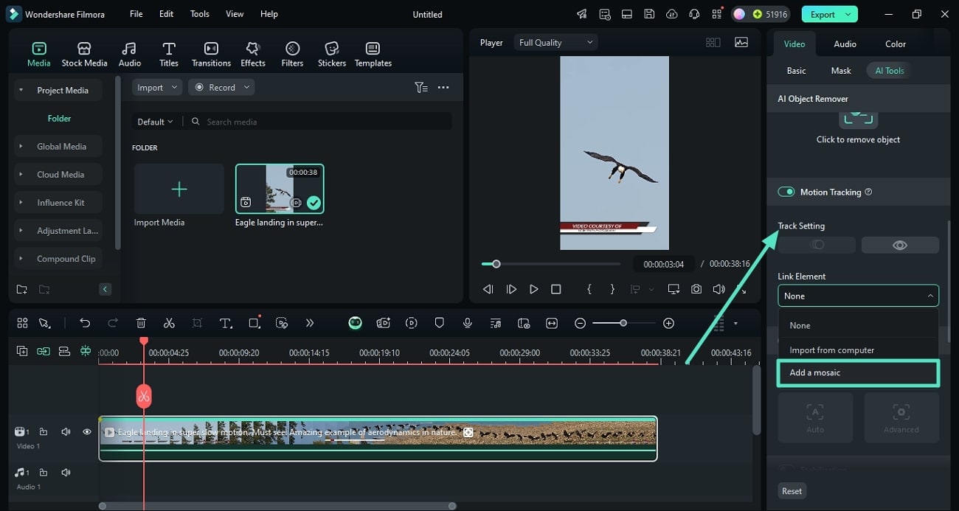Hide the Video 1 track
The width and height of the screenshot is (959, 511).
87,432
